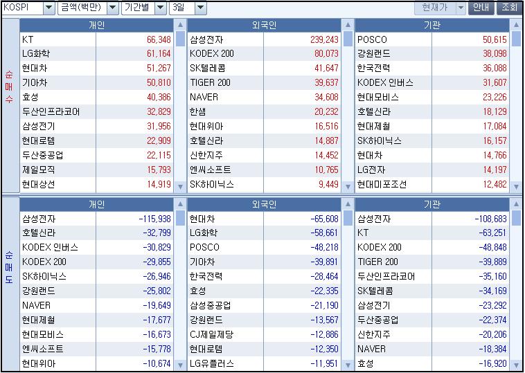Click the 순매수 기관 column header
Viewport: 525px width, 373px height.
tap(432, 26)
